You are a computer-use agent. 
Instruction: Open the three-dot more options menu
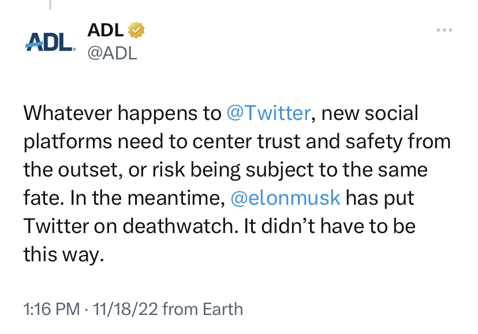[x=444, y=30]
